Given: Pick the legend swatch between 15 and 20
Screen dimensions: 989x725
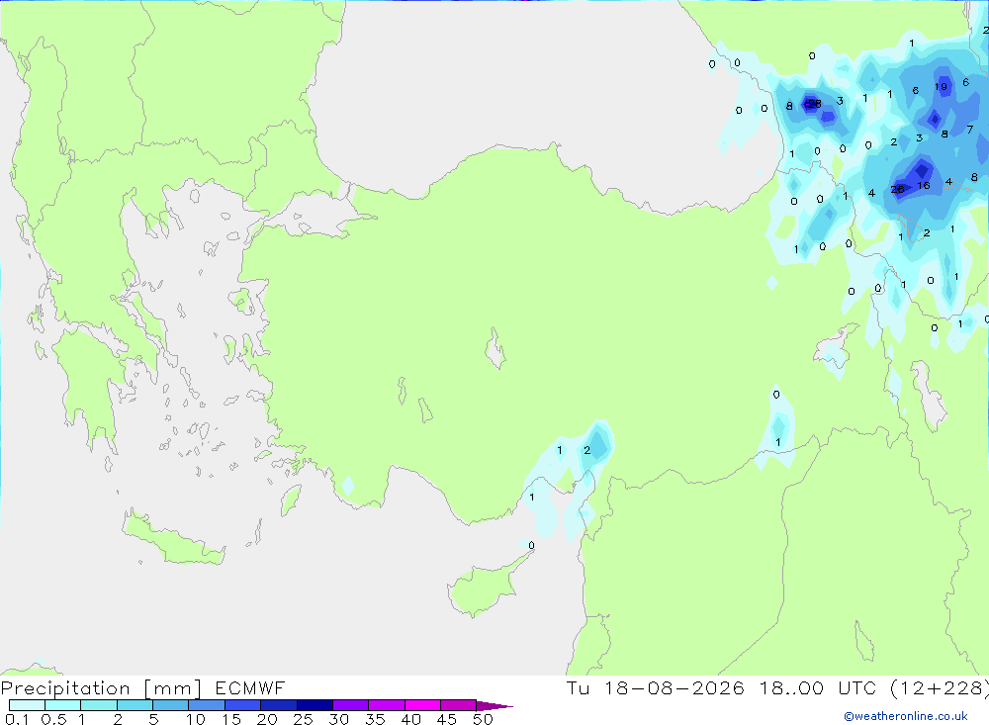Looking at the screenshot, I should click(243, 705).
